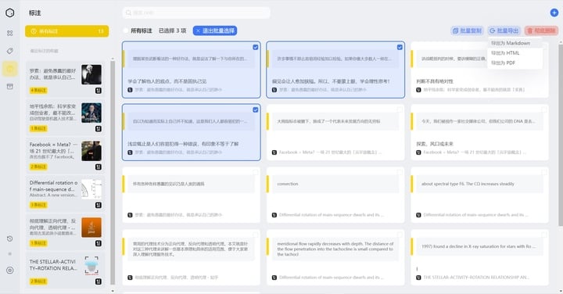Click the hexagon app logo icon
Viewport: 563px width, 294px height.
click(x=9, y=13)
